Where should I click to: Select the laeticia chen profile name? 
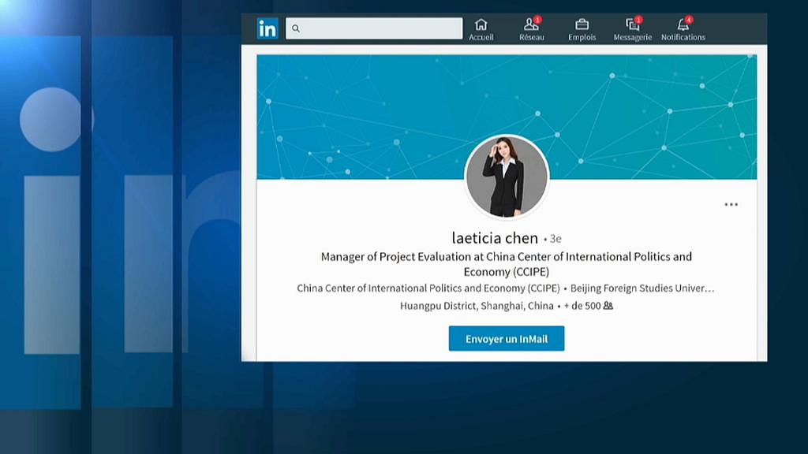coord(495,238)
